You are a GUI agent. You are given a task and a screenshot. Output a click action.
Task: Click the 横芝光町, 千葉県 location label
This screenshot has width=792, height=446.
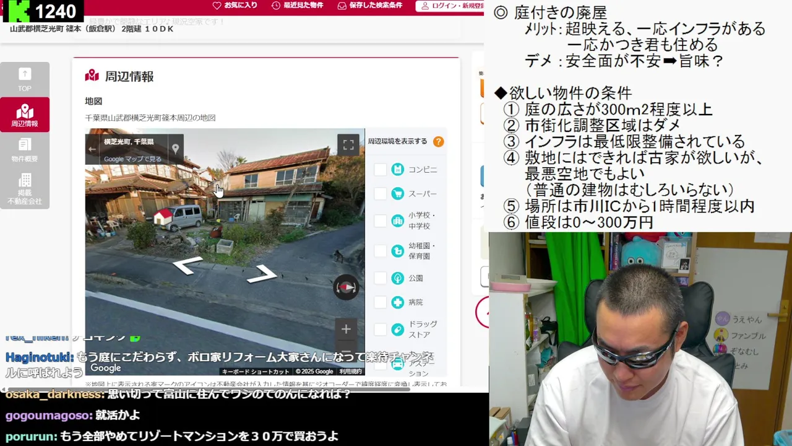tap(129, 142)
